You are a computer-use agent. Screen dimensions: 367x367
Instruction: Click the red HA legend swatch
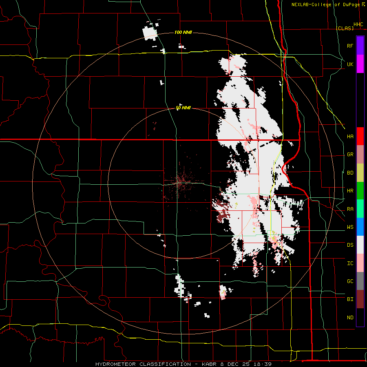pyautogui.click(x=360, y=136)
